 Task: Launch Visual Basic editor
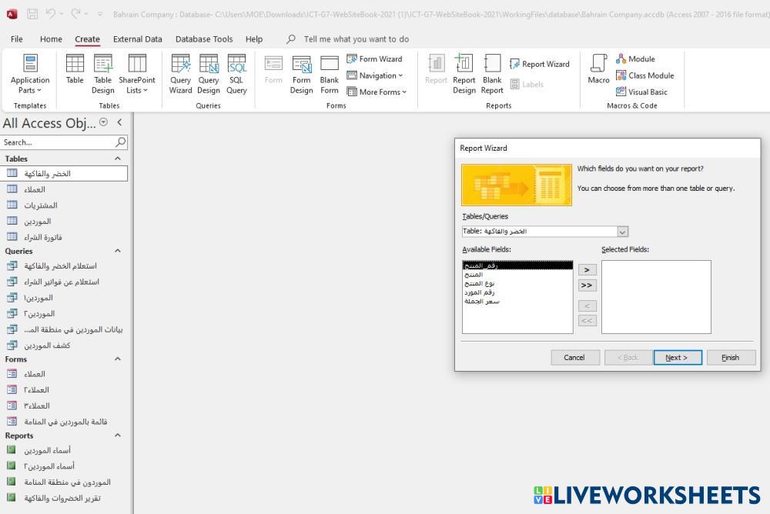[641, 92]
